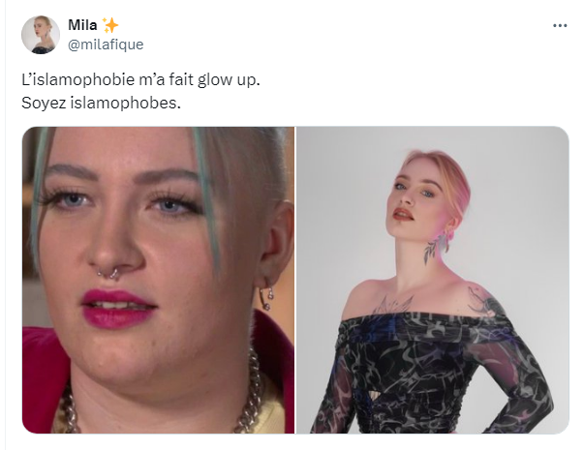Click the round profile avatar picture
584x450 pixels.
pos(41,35)
